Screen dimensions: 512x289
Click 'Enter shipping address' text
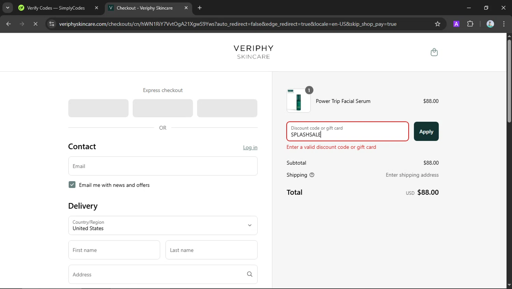[412, 175]
